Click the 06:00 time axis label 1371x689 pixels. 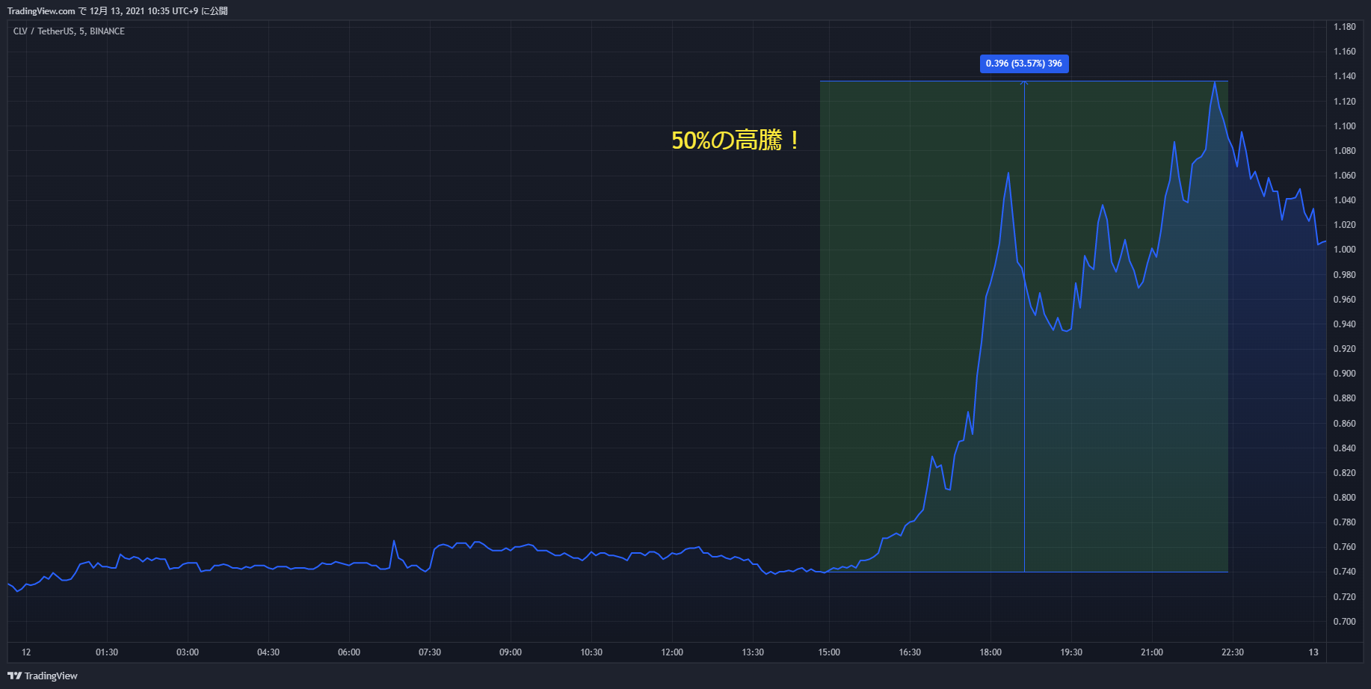349,652
